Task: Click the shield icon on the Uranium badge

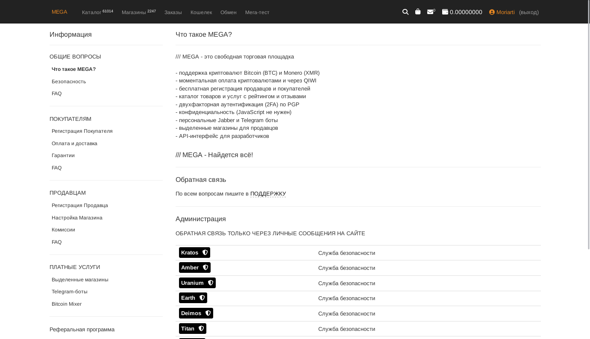Action: [x=211, y=283]
